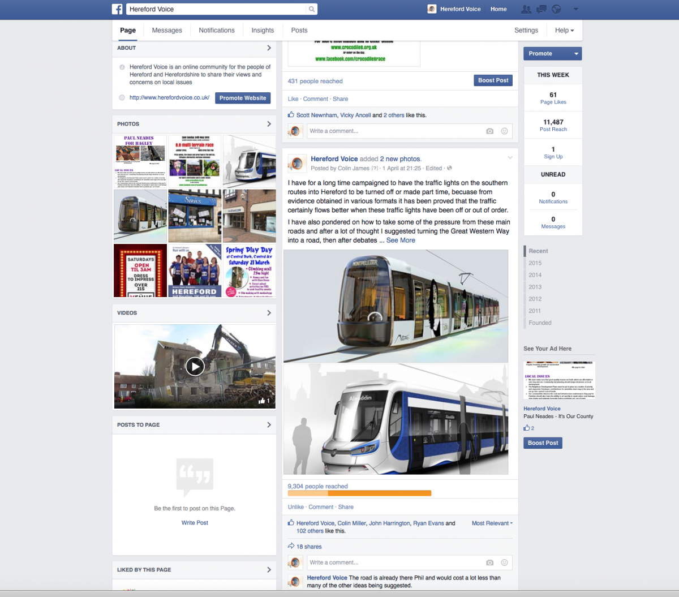679x597 pixels.
Task: Click Boost Post under See Your Ad Here
Action: pos(543,443)
